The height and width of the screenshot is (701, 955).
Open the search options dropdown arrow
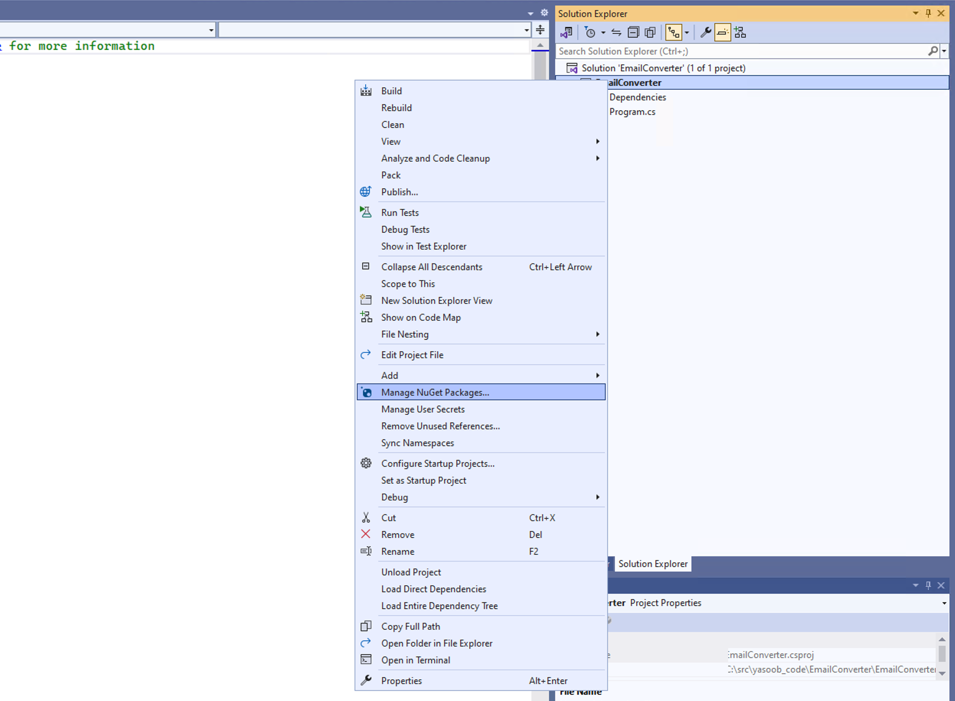pyautogui.click(x=944, y=51)
